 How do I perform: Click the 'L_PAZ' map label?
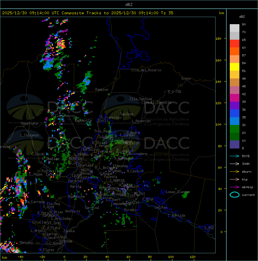click(x=209, y=228)
